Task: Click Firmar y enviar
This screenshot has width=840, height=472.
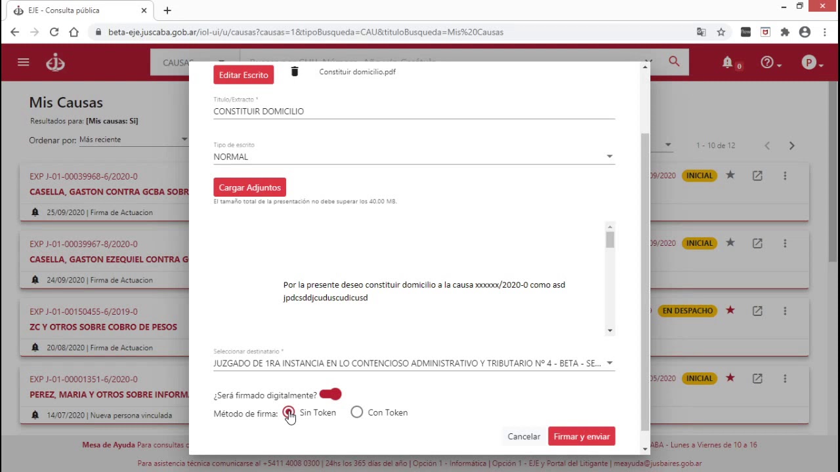Action: click(x=581, y=437)
